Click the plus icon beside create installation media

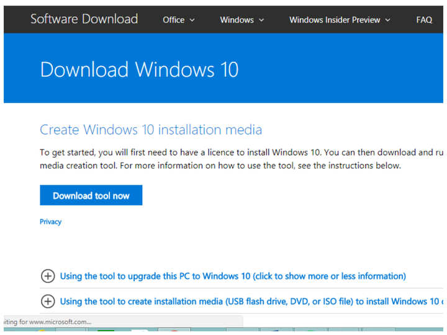click(48, 301)
